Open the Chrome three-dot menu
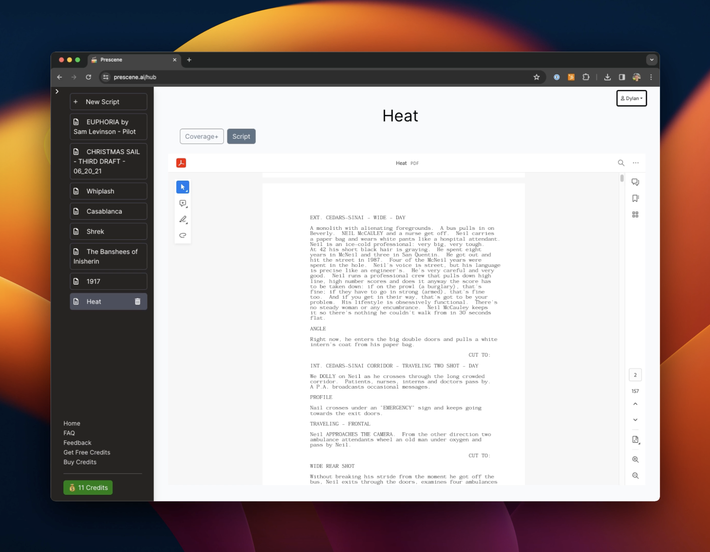 [651, 77]
